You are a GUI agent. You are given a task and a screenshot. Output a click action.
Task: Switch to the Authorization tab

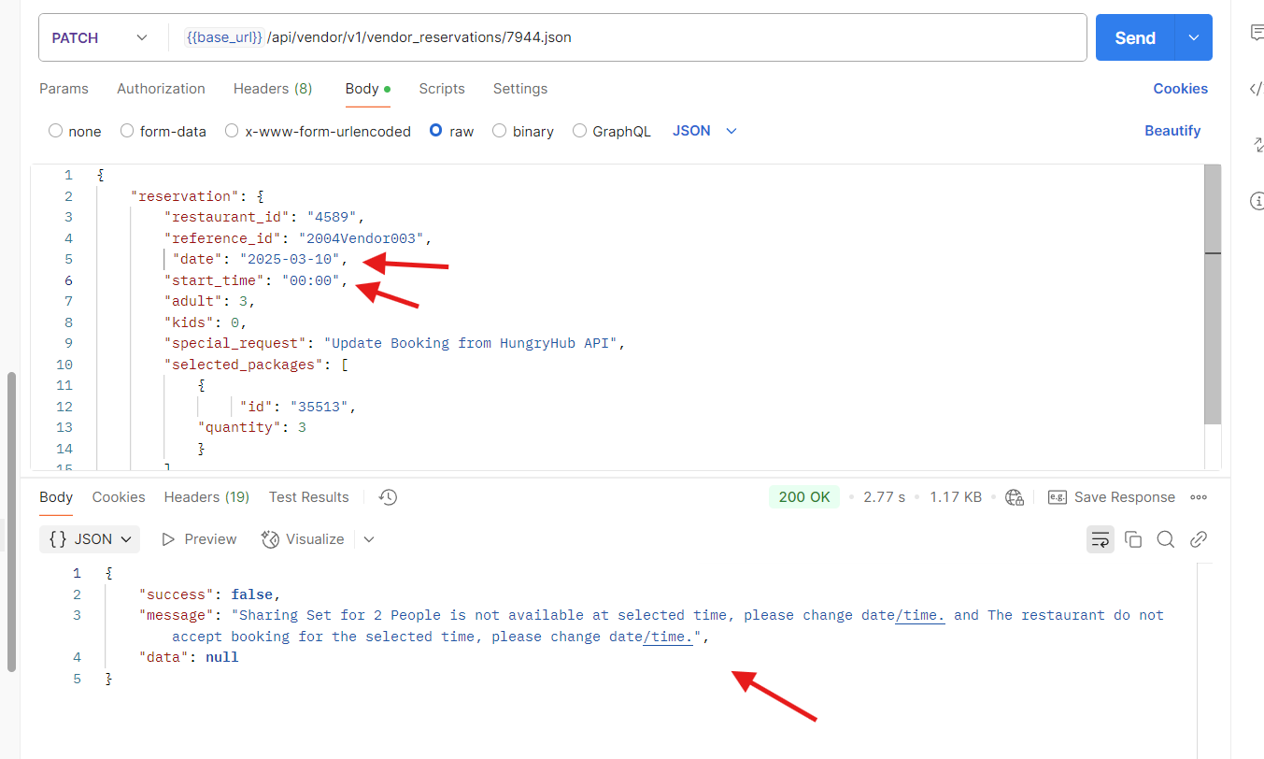161,89
